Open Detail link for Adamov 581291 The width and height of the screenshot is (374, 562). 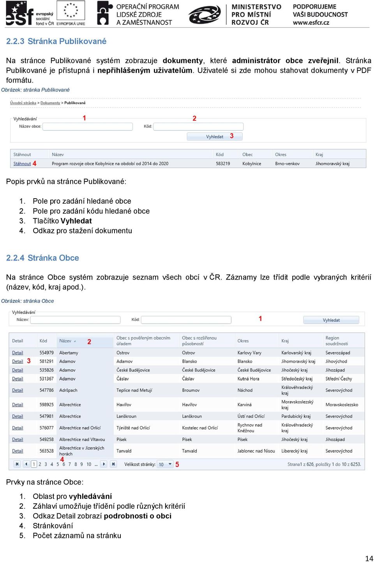18,361
